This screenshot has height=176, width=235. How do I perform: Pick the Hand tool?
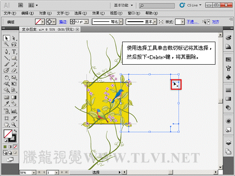6,124
